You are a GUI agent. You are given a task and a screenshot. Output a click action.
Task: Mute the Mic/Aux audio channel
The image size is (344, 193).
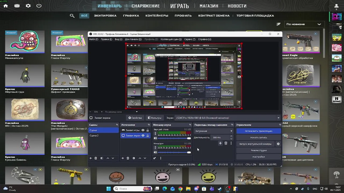coord(155,152)
